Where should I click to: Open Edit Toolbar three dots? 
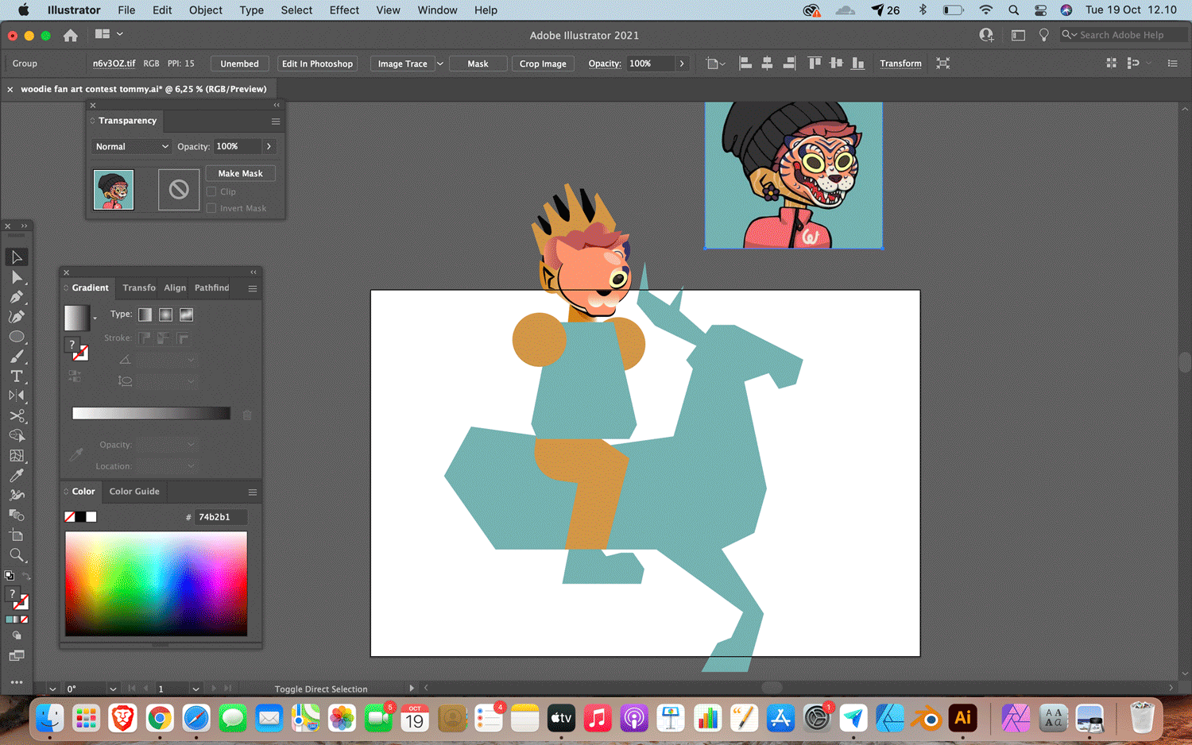[17, 681]
